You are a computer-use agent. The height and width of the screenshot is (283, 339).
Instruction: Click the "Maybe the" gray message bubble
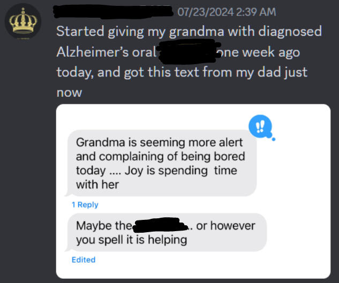(166, 232)
